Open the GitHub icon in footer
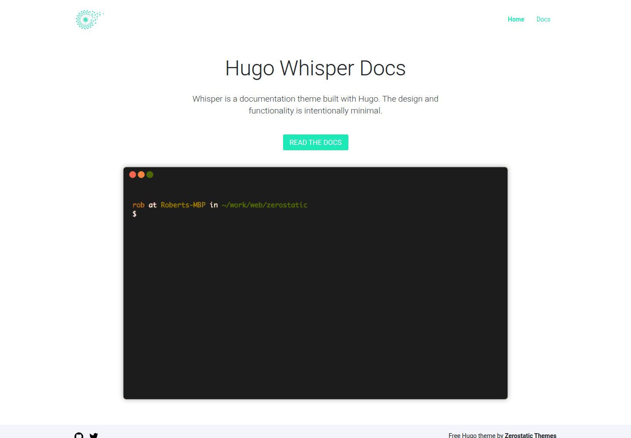This screenshot has height=438, width=631. (x=79, y=435)
